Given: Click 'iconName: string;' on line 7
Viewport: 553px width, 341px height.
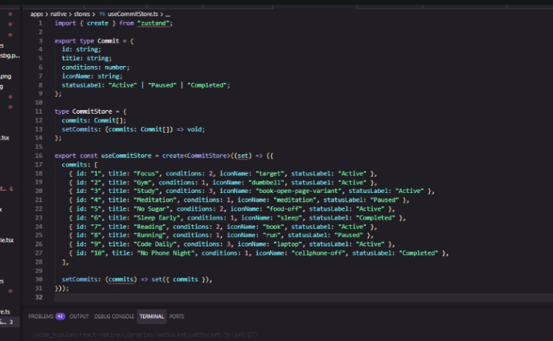Looking at the screenshot, I should (92, 76).
